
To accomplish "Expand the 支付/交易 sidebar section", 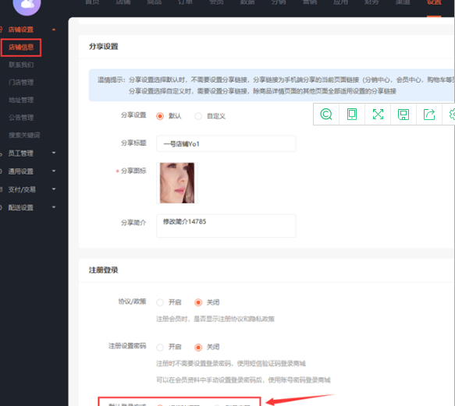I will point(28,189).
